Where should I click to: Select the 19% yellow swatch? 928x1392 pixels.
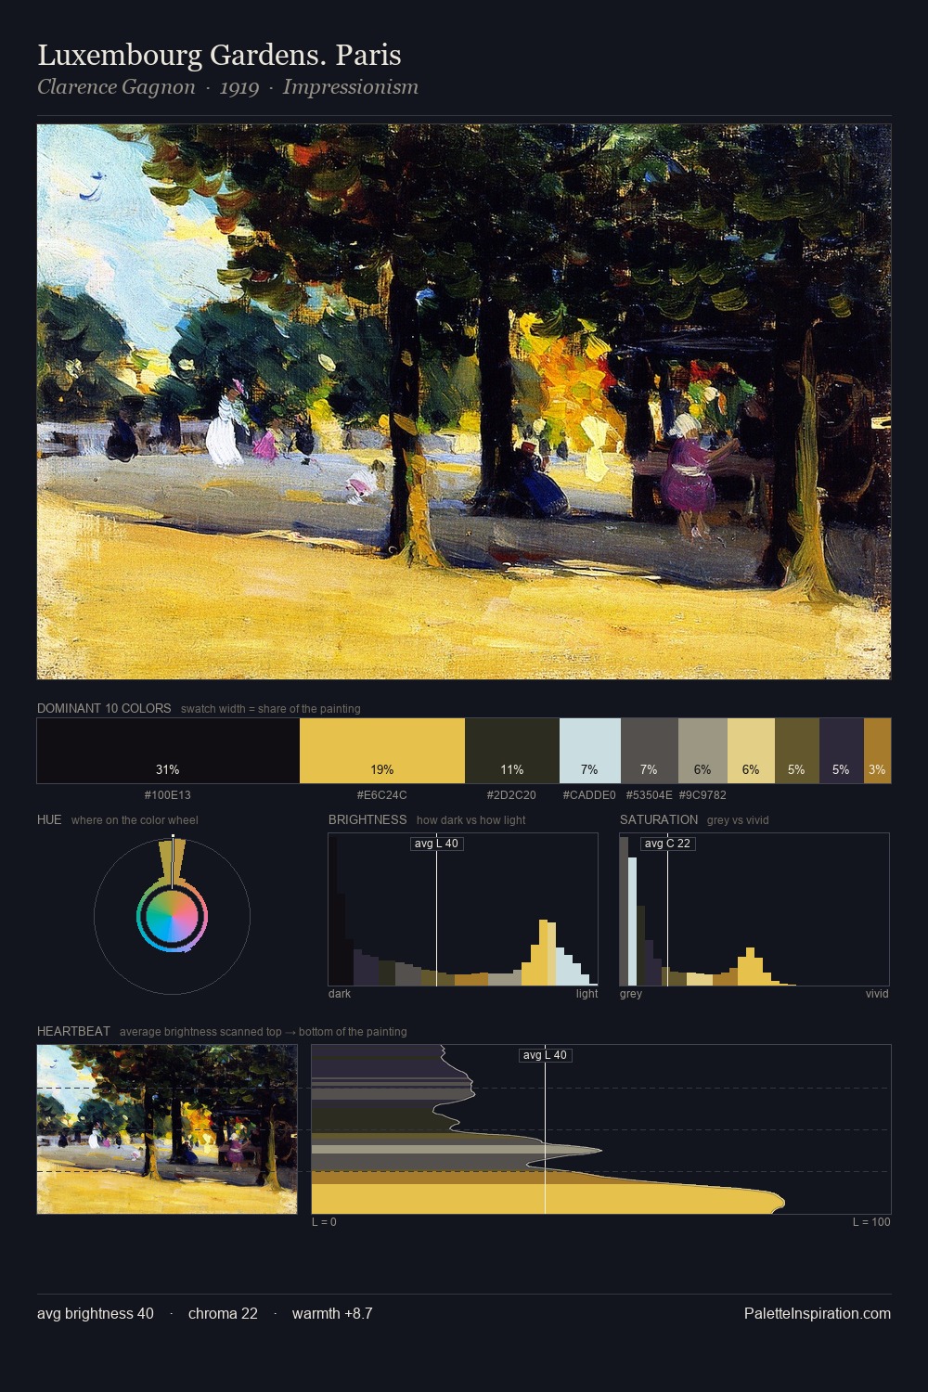click(x=382, y=751)
